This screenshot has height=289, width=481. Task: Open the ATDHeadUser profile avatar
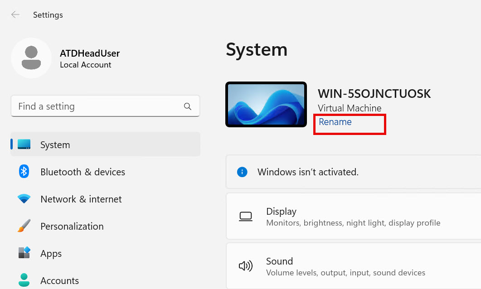31,58
